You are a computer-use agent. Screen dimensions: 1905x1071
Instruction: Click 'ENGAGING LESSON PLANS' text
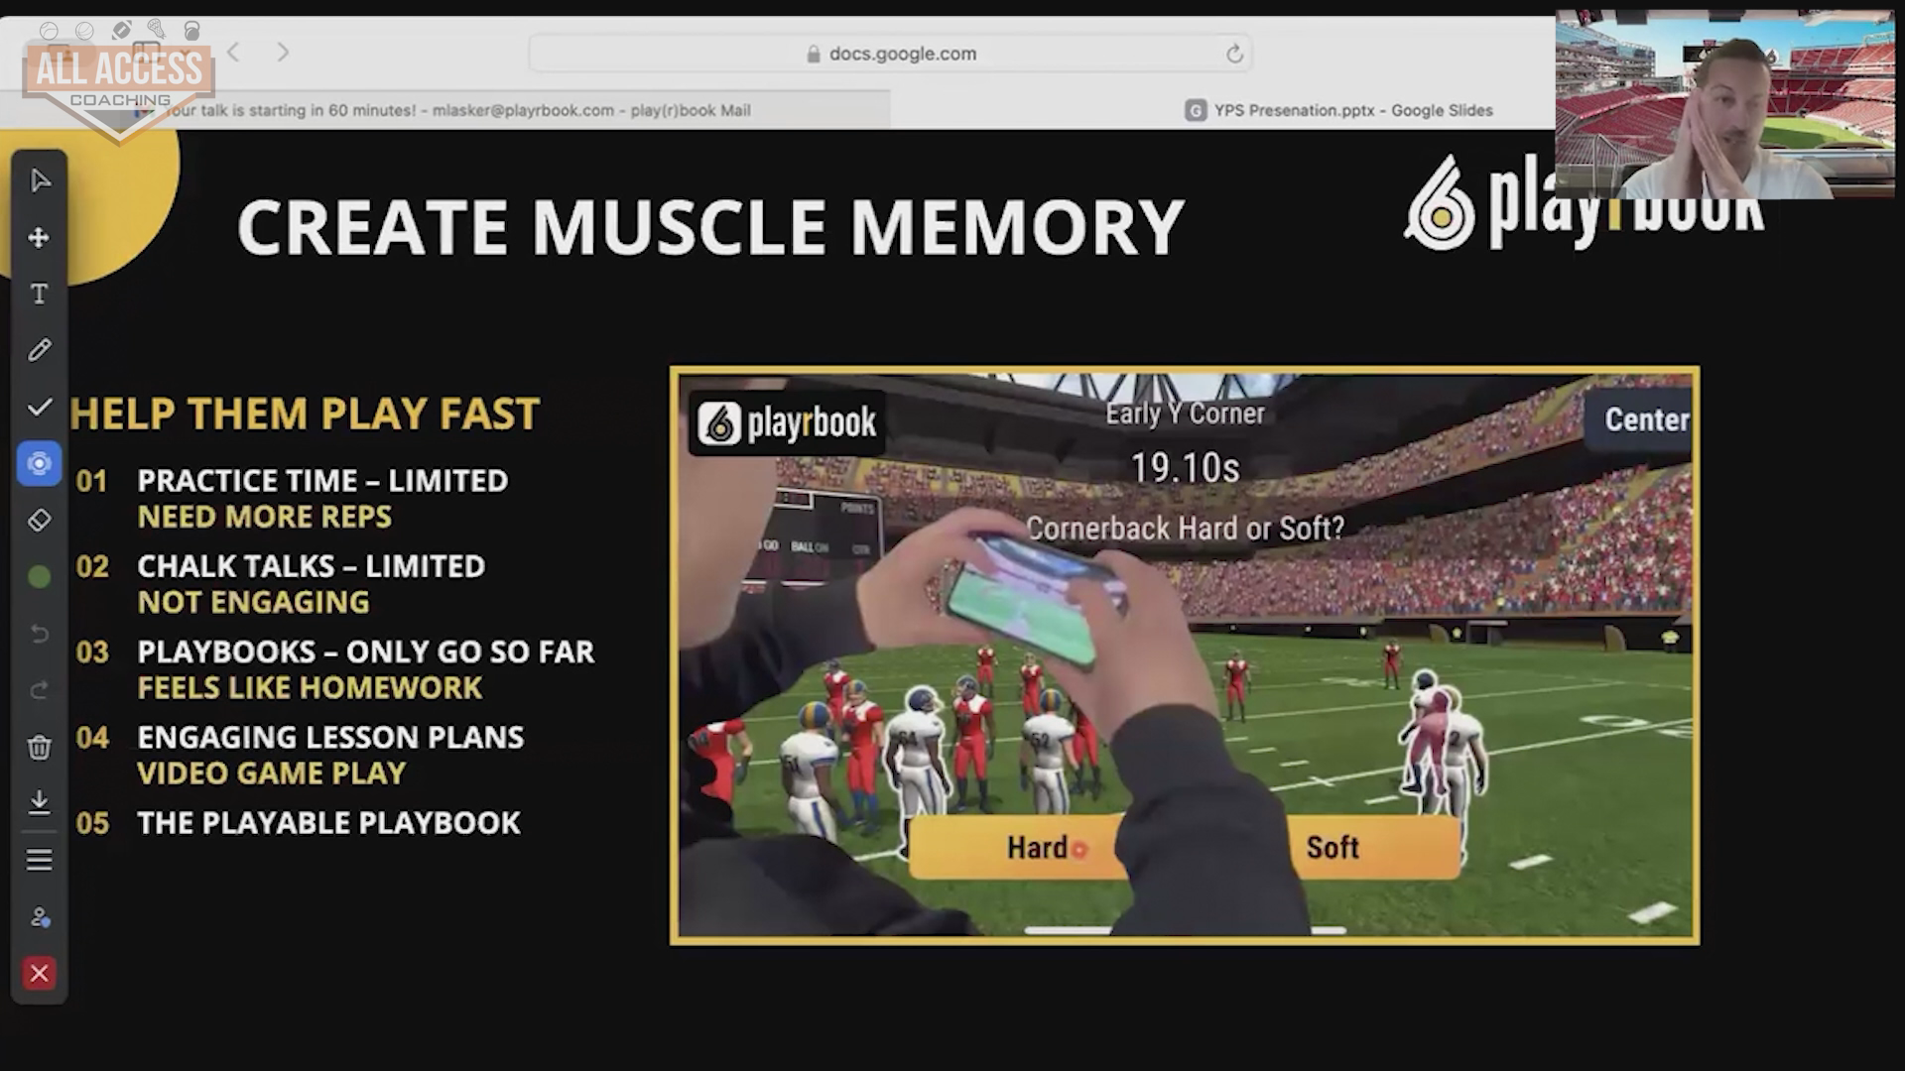(x=330, y=737)
